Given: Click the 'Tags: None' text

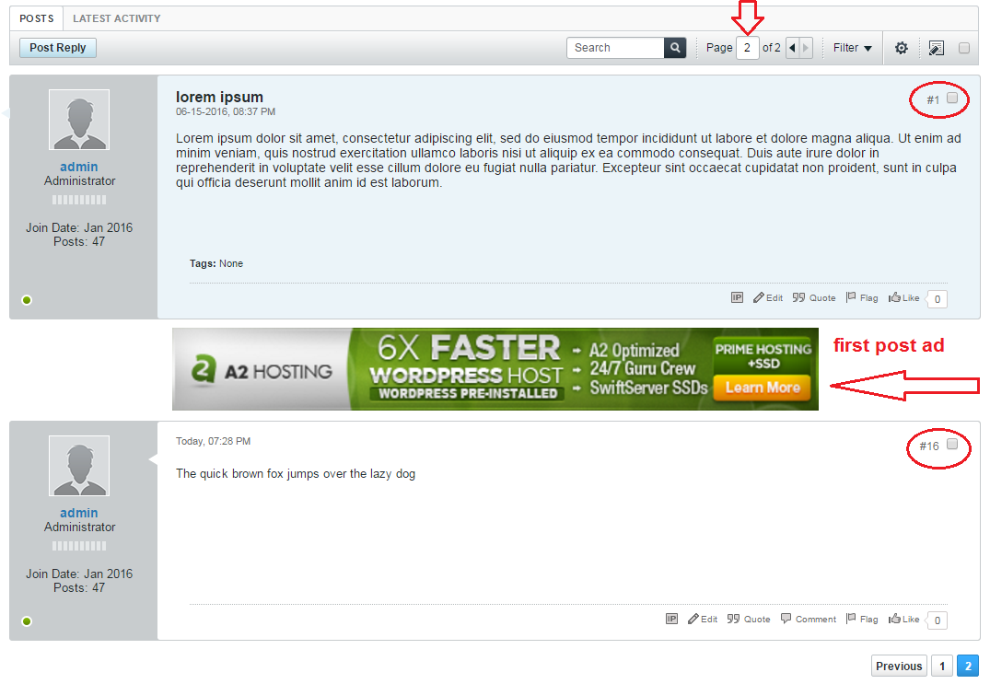Looking at the screenshot, I should tap(215, 264).
